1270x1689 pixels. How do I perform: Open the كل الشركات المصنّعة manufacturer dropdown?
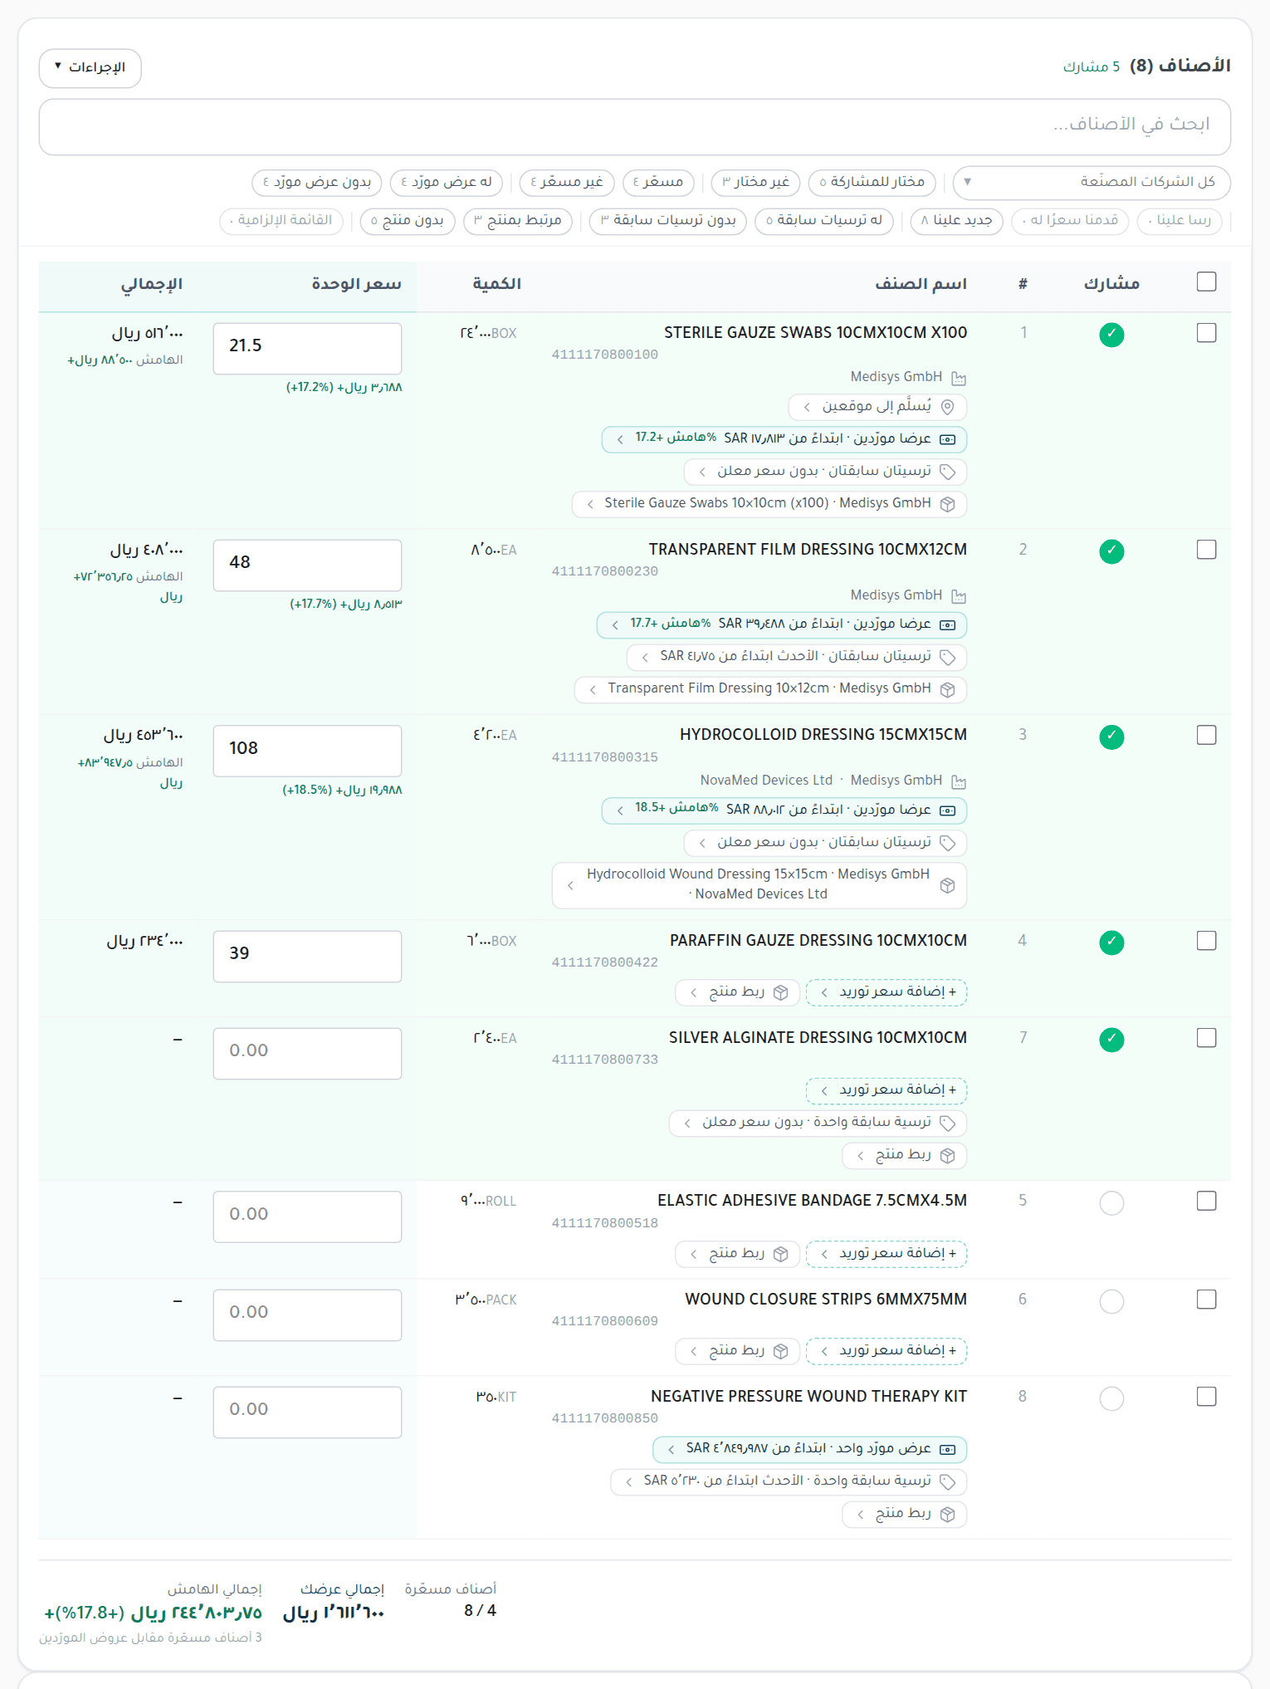[x=1092, y=182]
